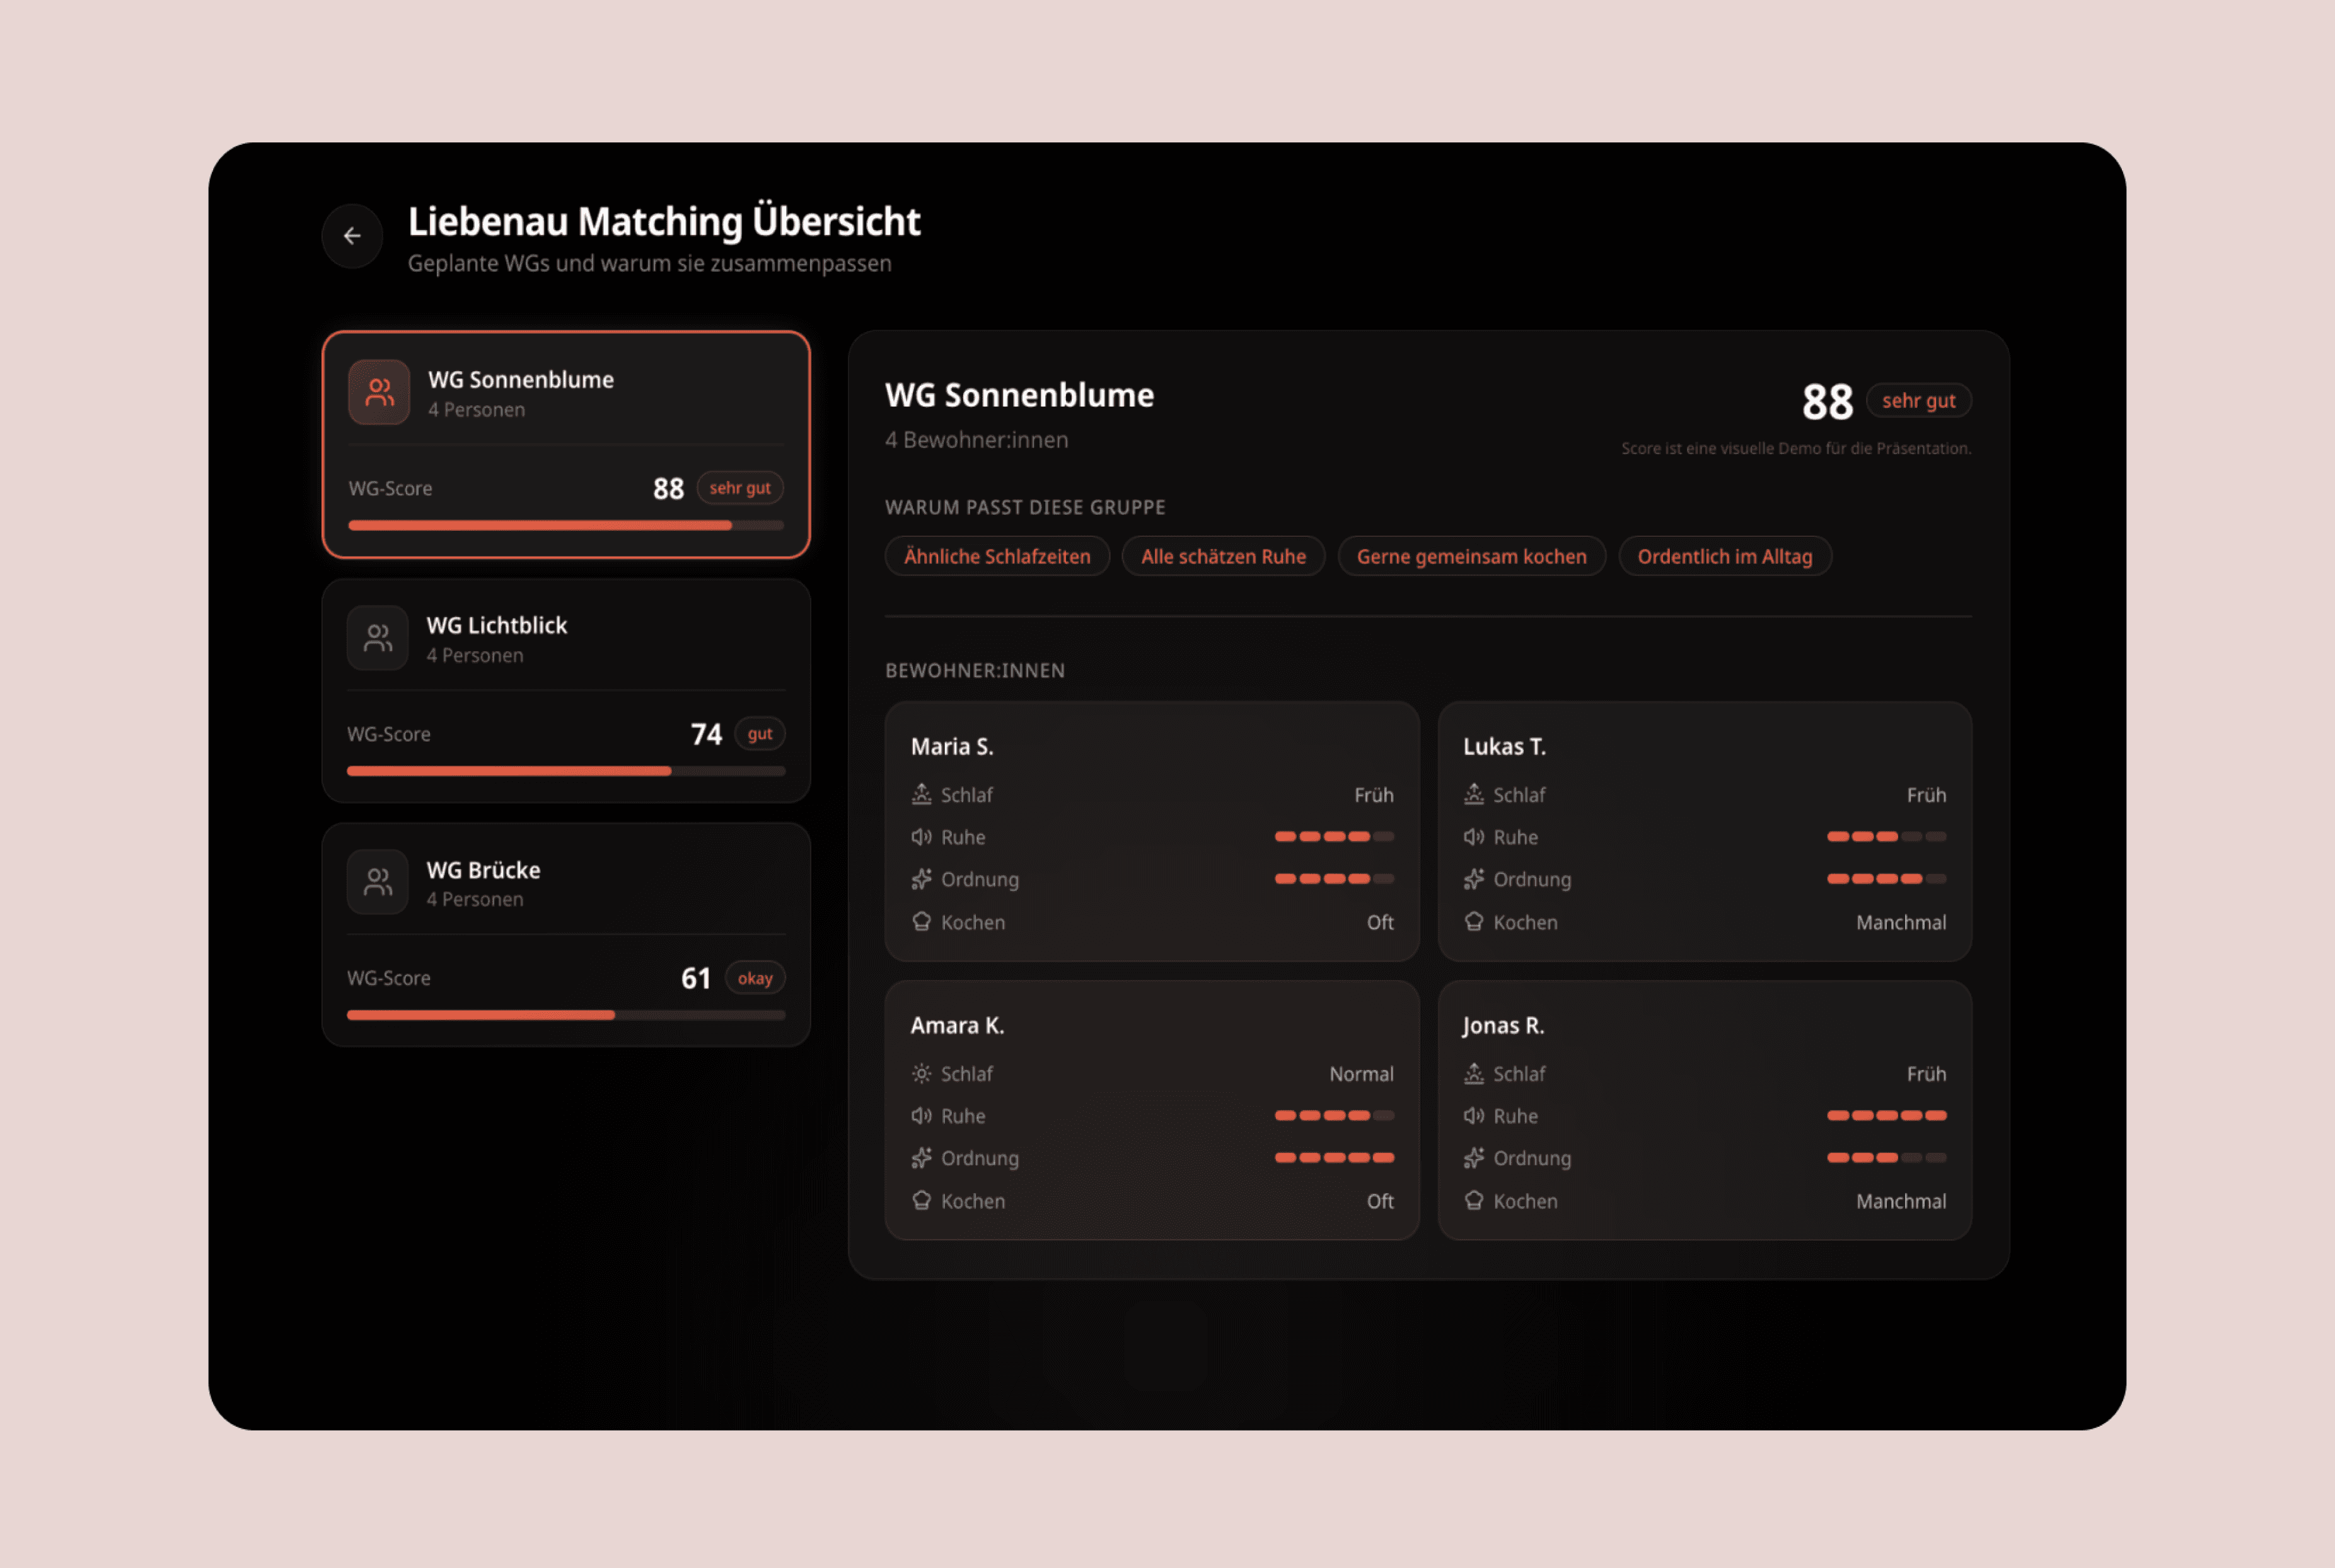The height and width of the screenshot is (1568, 2335).
Task: Click the Ähnliche Schlafzeiten tag
Action: [x=997, y=557]
